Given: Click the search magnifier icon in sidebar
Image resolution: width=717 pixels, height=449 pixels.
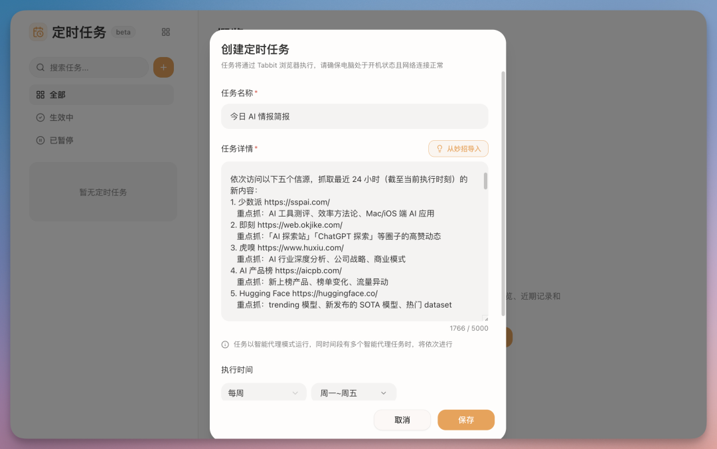Looking at the screenshot, I should coord(40,67).
